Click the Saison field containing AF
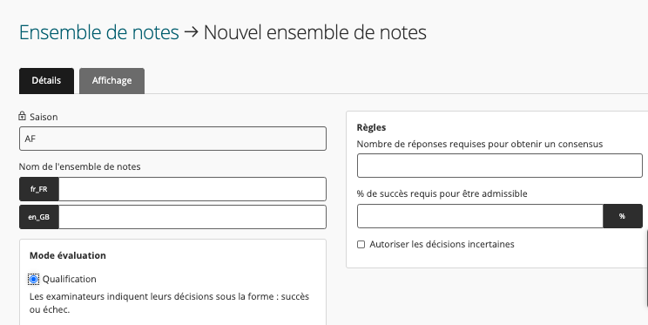 click(172, 139)
